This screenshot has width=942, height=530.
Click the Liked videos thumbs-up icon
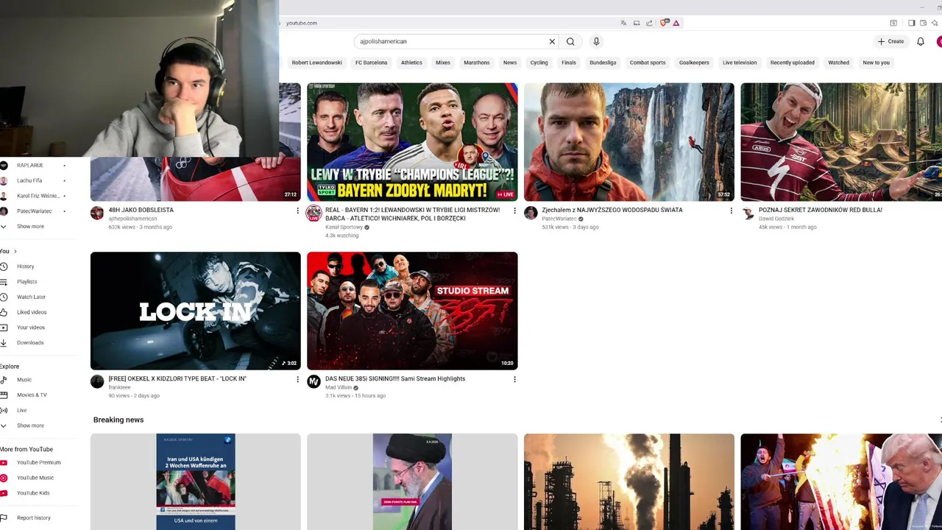[4, 312]
